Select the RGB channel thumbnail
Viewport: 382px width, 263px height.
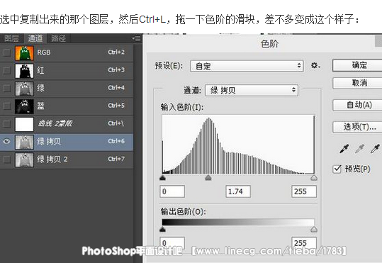point(24,53)
